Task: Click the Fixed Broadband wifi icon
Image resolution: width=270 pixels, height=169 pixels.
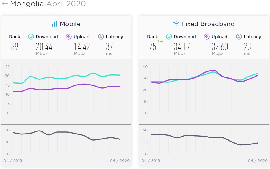Action: pos(176,24)
